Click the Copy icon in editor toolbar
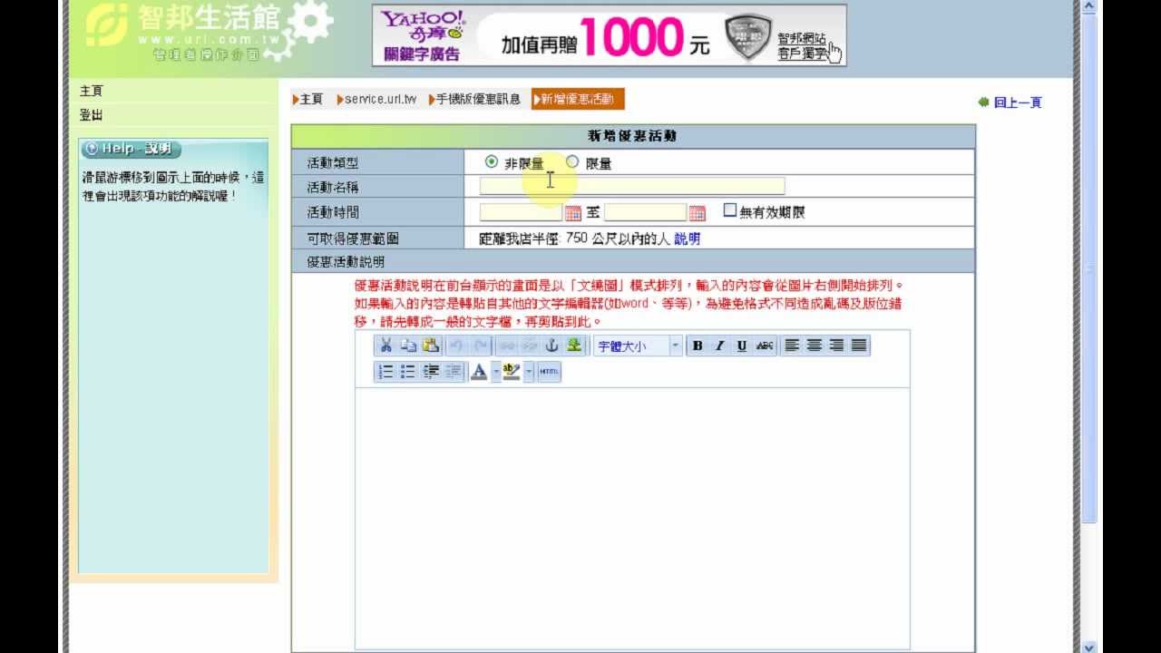The width and height of the screenshot is (1161, 653). click(408, 346)
